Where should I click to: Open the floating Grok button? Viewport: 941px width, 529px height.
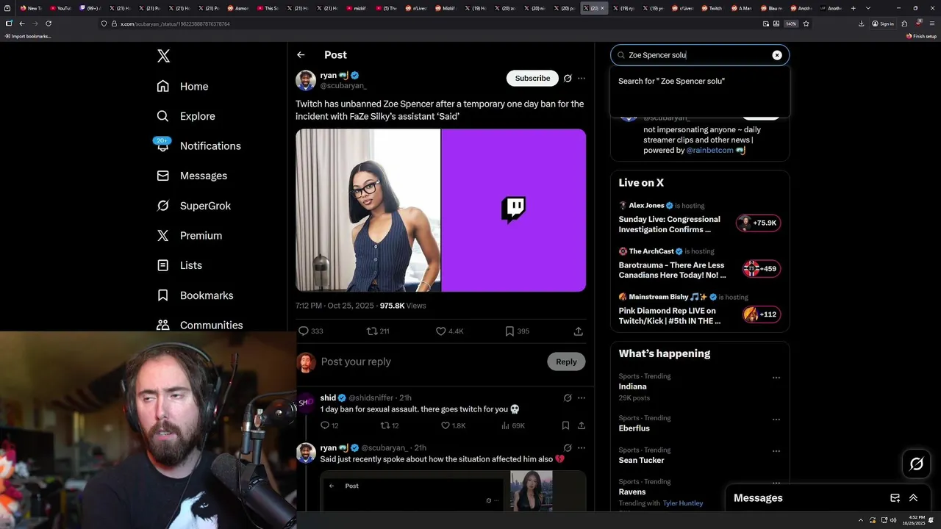pyautogui.click(x=917, y=464)
